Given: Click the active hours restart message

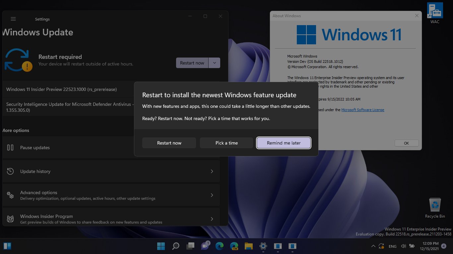Looking at the screenshot, I should click(86, 64).
